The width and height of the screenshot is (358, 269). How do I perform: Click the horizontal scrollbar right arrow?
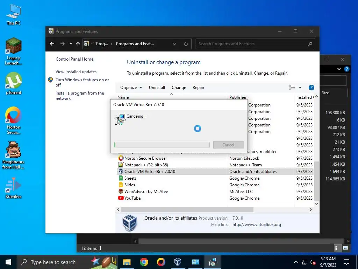coord(310,209)
